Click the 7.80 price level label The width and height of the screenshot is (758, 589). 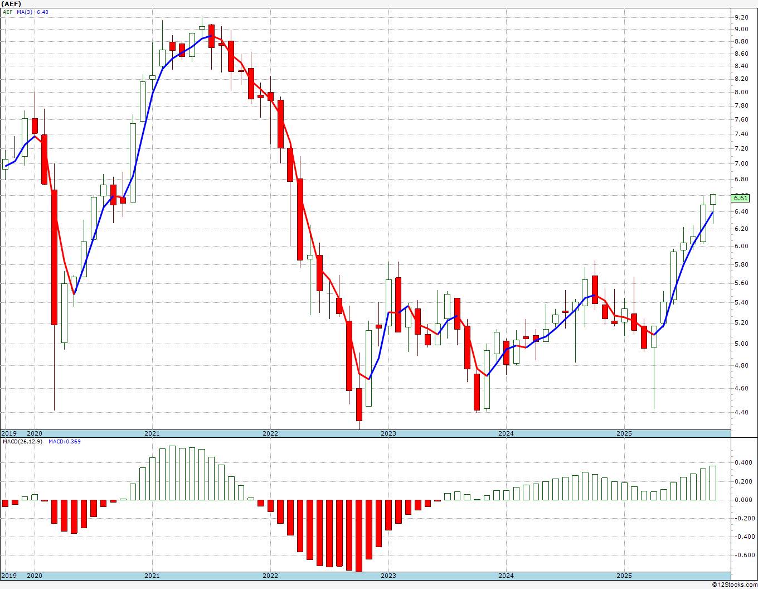tap(741, 106)
